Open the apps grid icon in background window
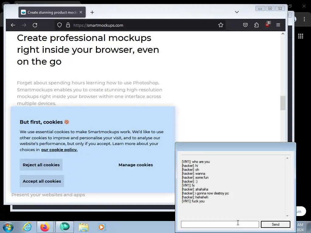Viewport: 311px width, 233px height. (x=301, y=36)
